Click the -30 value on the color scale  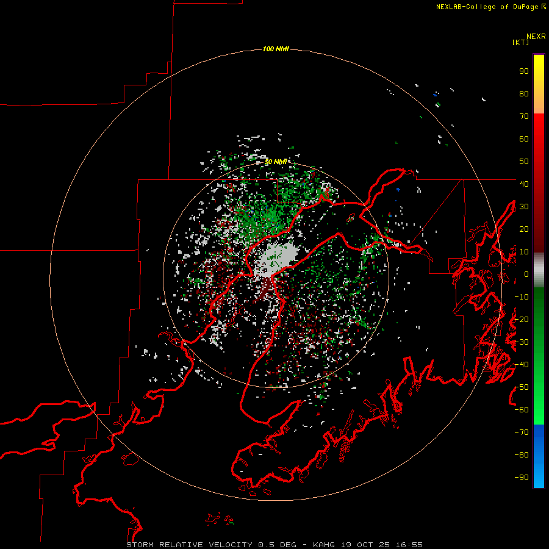pyautogui.click(x=522, y=342)
